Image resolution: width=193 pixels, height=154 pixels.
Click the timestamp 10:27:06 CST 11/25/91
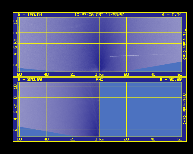[x=100, y=15]
